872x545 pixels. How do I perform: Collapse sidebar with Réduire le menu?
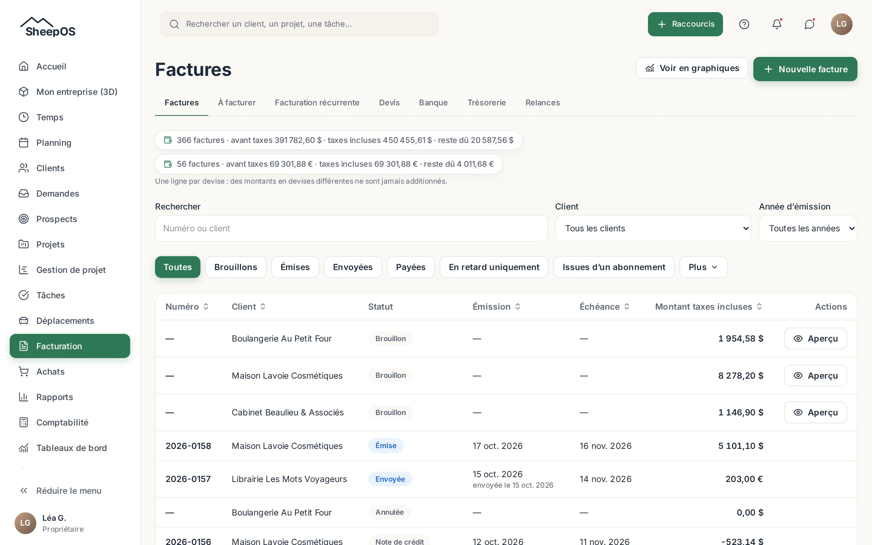pyautogui.click(x=70, y=491)
